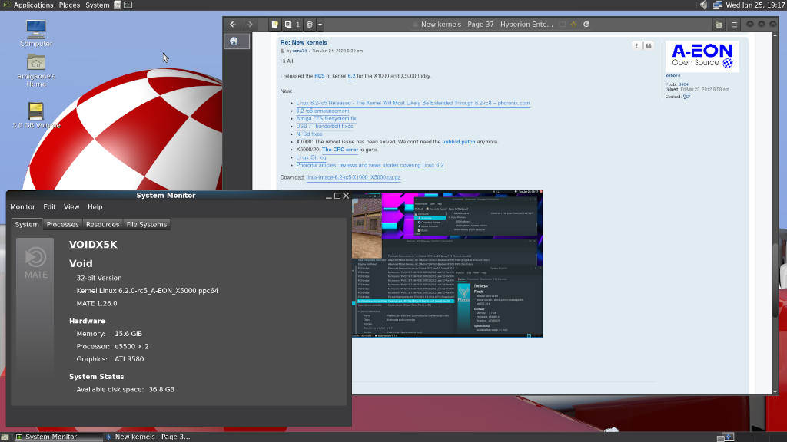Select the globe tab thumbnail in the browser sidebar

(237, 41)
